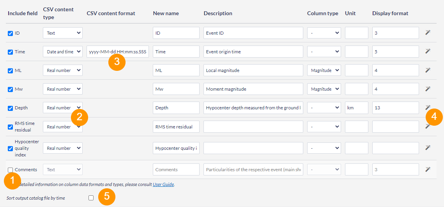This screenshot has width=444, height=207.
Task: Uncheck the ML include field checkbox
Action: pos(11,71)
